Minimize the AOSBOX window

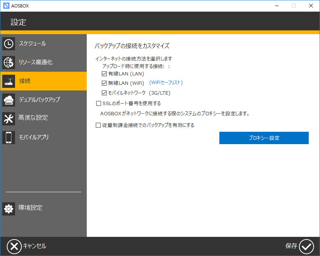277,6
